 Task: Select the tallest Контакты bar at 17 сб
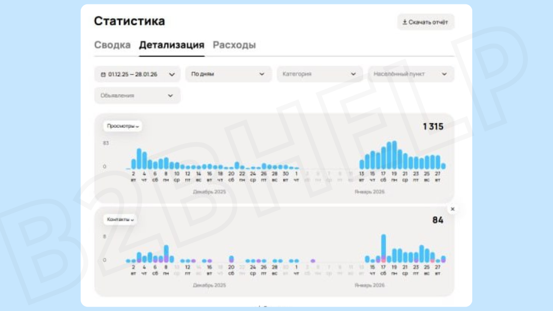coord(383,249)
